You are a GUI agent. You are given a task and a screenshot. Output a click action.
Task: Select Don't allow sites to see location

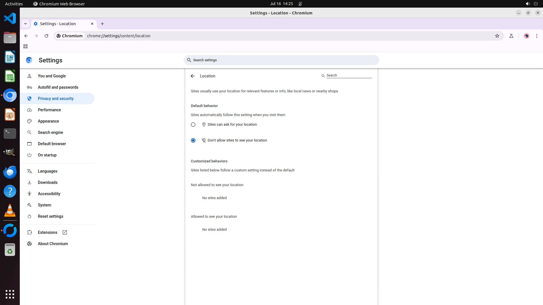click(x=193, y=140)
